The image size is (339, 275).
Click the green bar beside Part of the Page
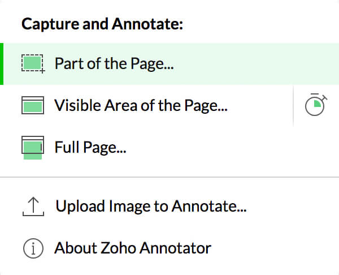point(2,64)
